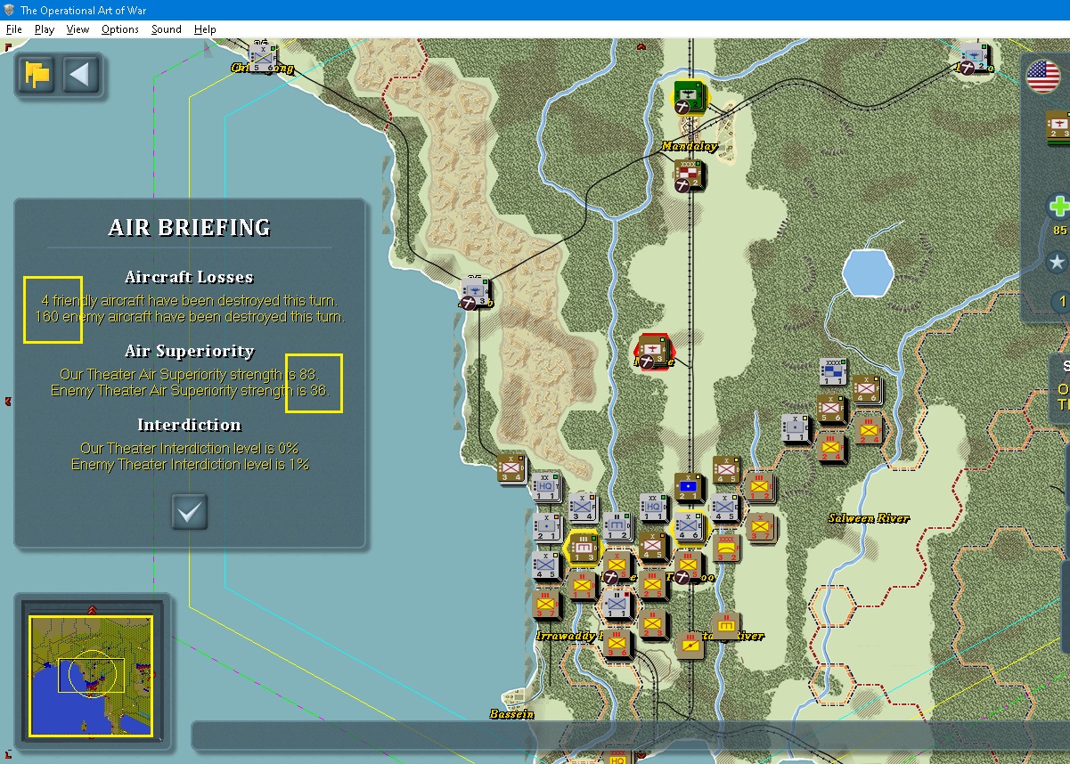Click 'Enemy Theater Interdiction level is 1%'

(x=190, y=464)
